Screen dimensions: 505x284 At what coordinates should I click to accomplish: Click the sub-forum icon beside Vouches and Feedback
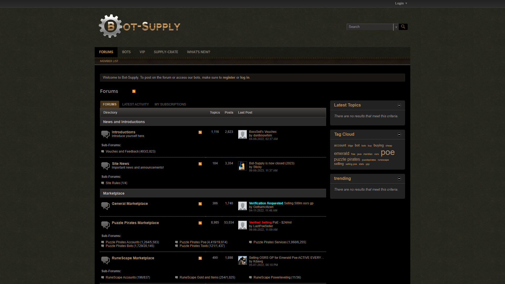(103, 151)
